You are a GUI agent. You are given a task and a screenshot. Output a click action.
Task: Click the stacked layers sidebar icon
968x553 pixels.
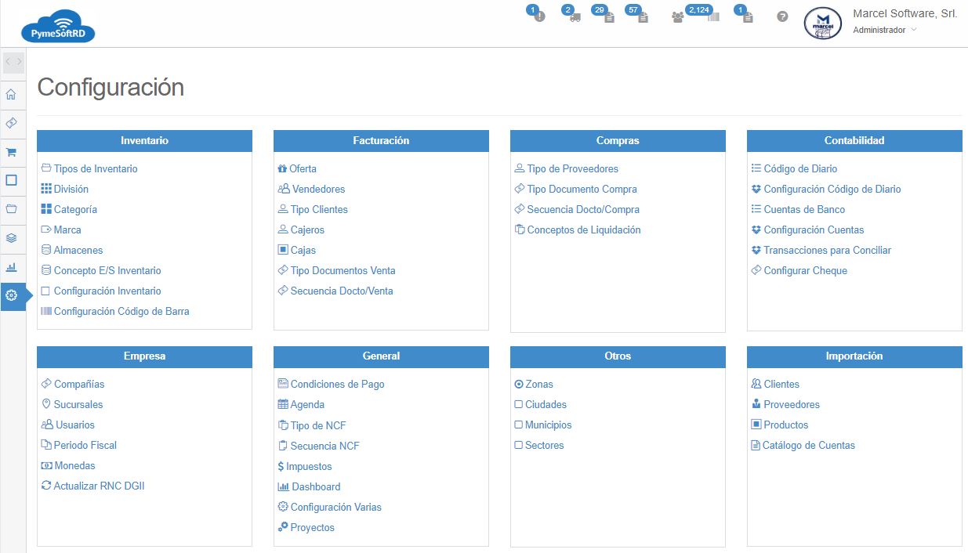(12, 238)
